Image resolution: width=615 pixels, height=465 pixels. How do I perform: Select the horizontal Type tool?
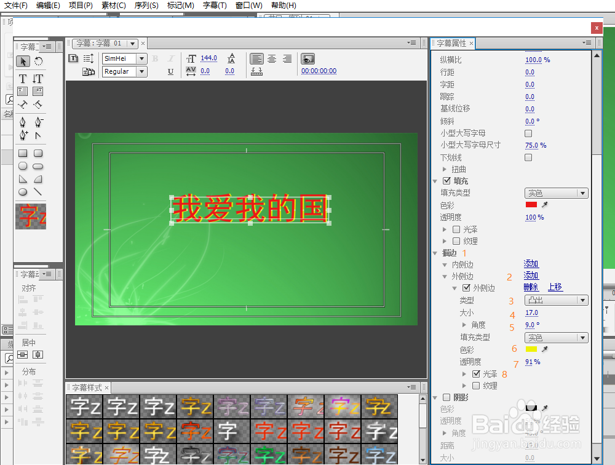coord(23,79)
